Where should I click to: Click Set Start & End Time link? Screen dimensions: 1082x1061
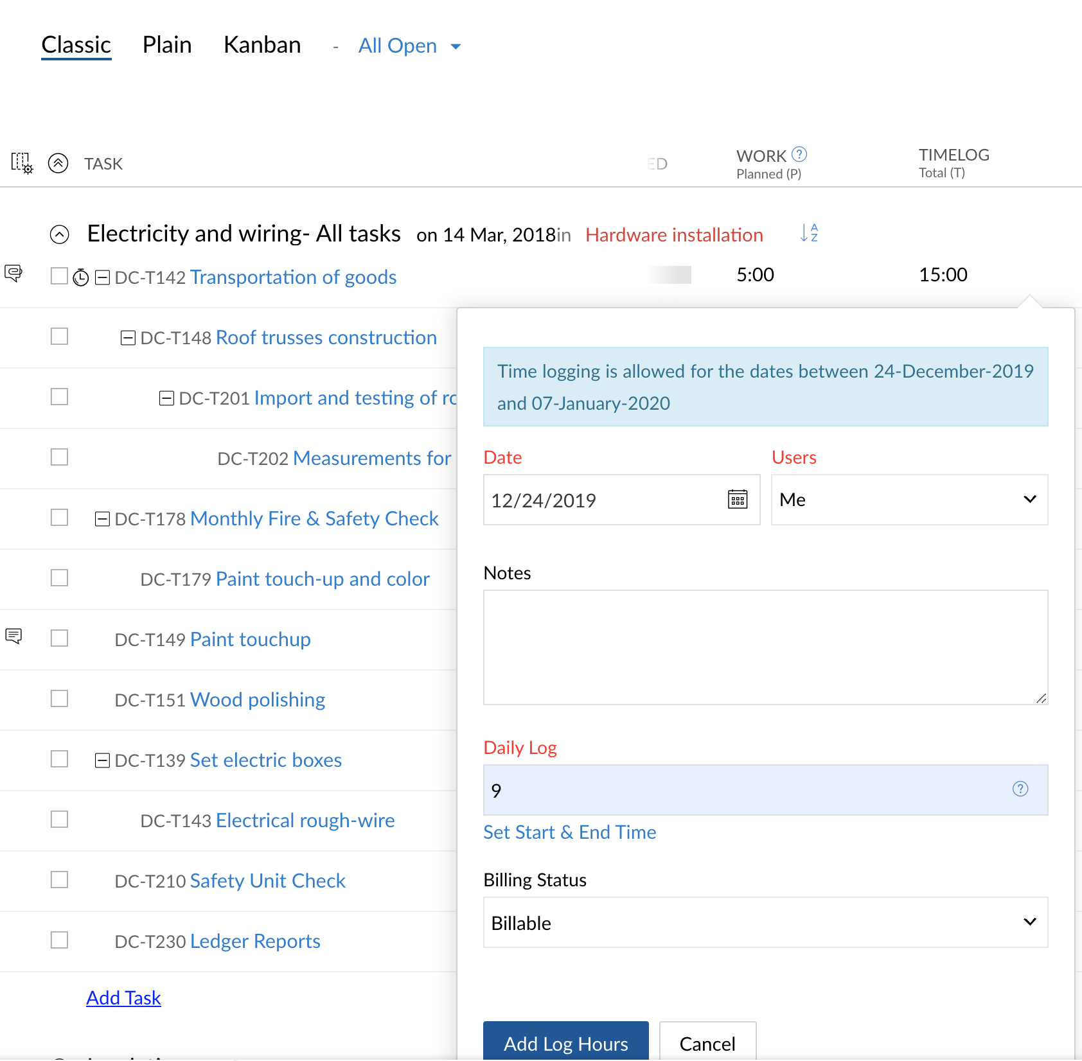pyautogui.click(x=569, y=832)
